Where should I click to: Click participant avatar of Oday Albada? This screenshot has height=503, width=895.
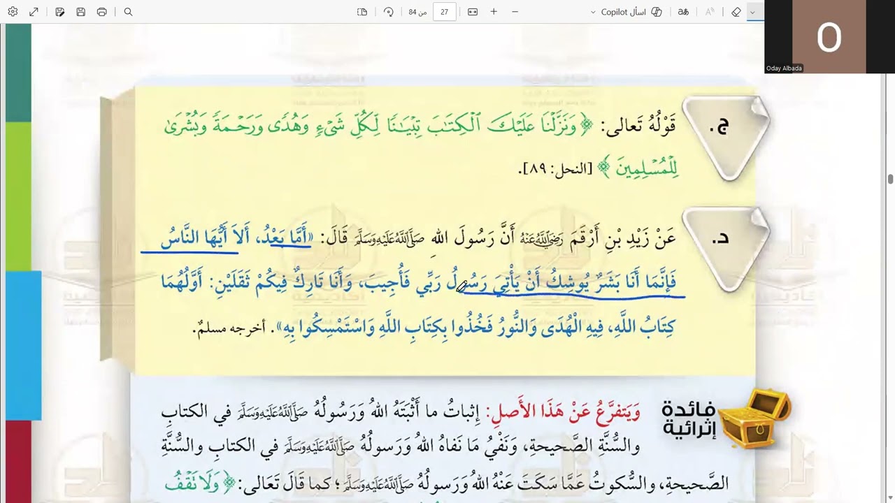click(829, 36)
